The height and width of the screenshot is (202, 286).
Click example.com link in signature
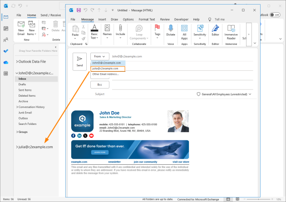(79, 162)
